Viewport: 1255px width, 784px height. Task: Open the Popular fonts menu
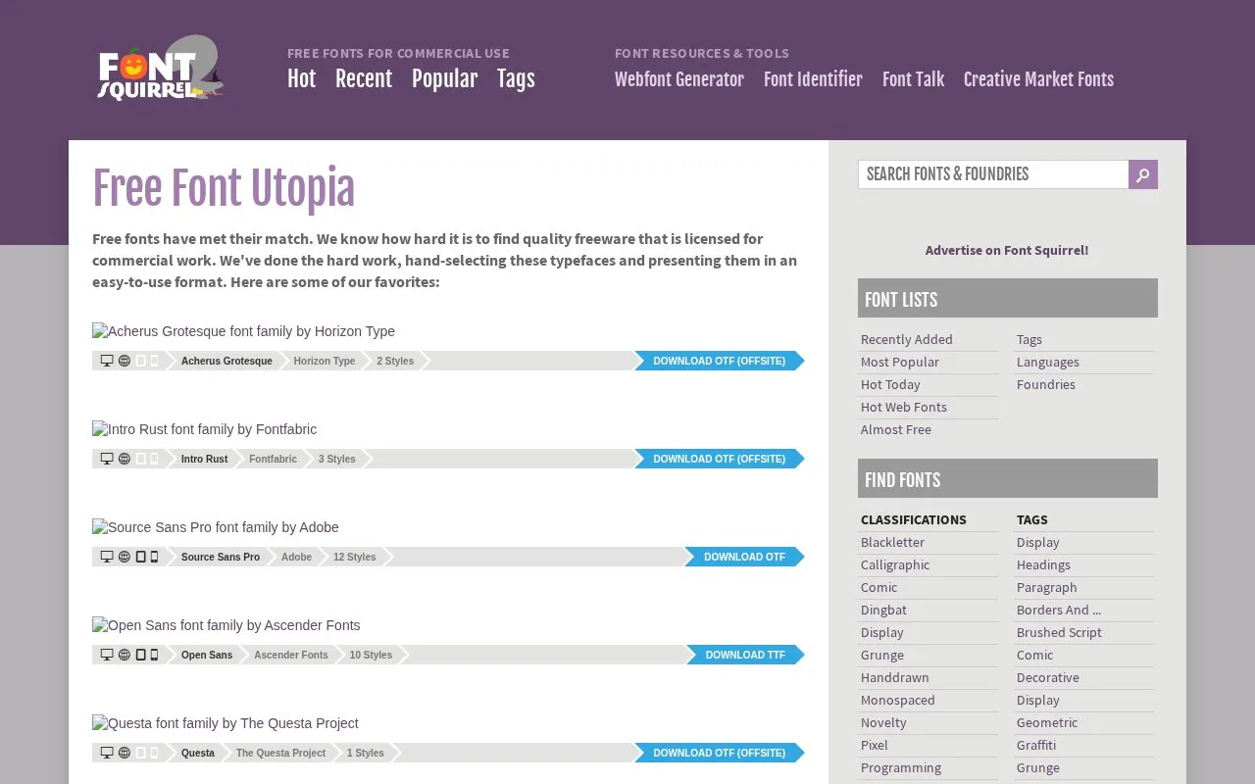[x=444, y=79]
